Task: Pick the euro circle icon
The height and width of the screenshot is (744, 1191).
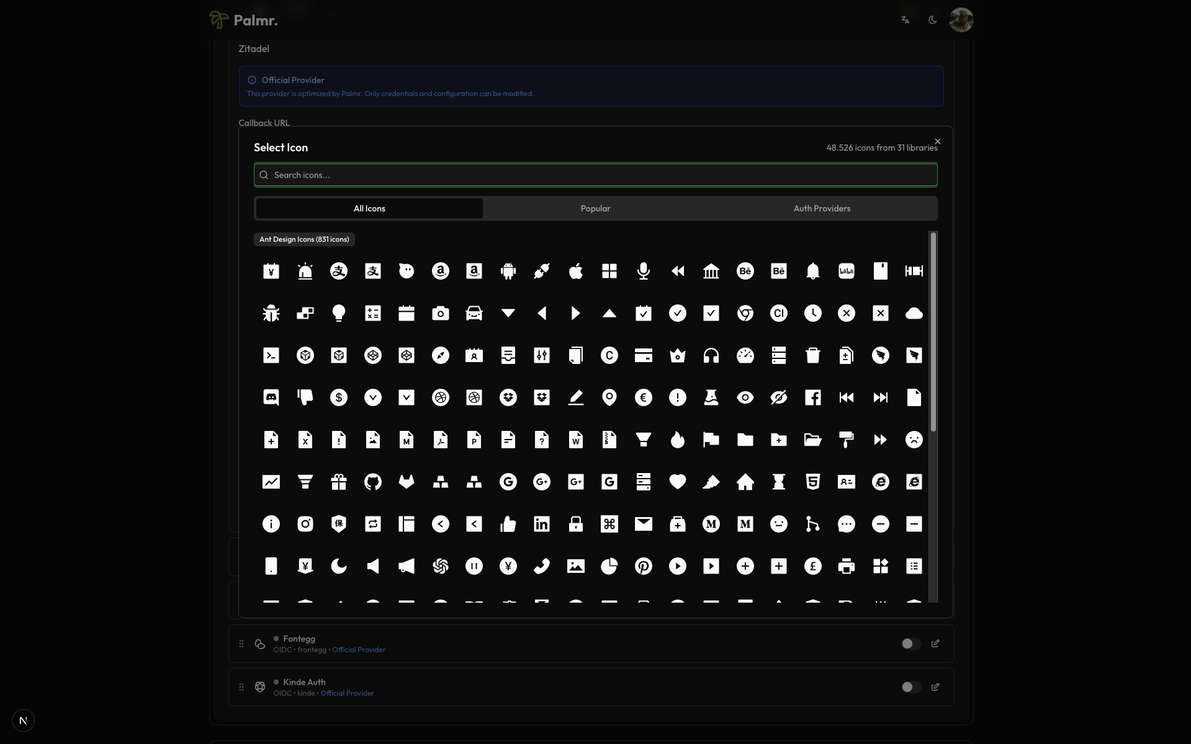Action: pos(643,397)
